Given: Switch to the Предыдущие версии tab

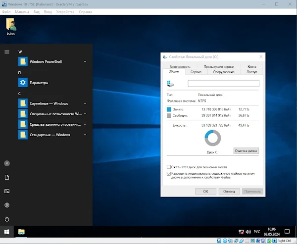Looking at the screenshot, I should (x=219, y=66).
